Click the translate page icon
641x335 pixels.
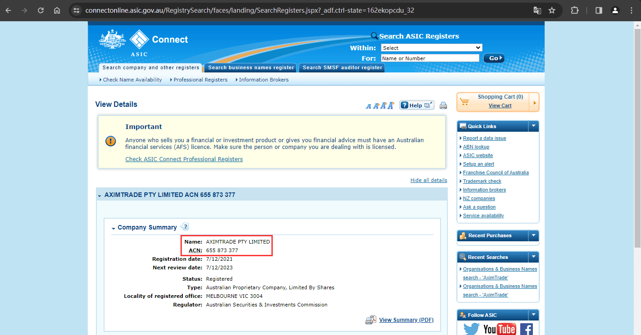click(537, 10)
